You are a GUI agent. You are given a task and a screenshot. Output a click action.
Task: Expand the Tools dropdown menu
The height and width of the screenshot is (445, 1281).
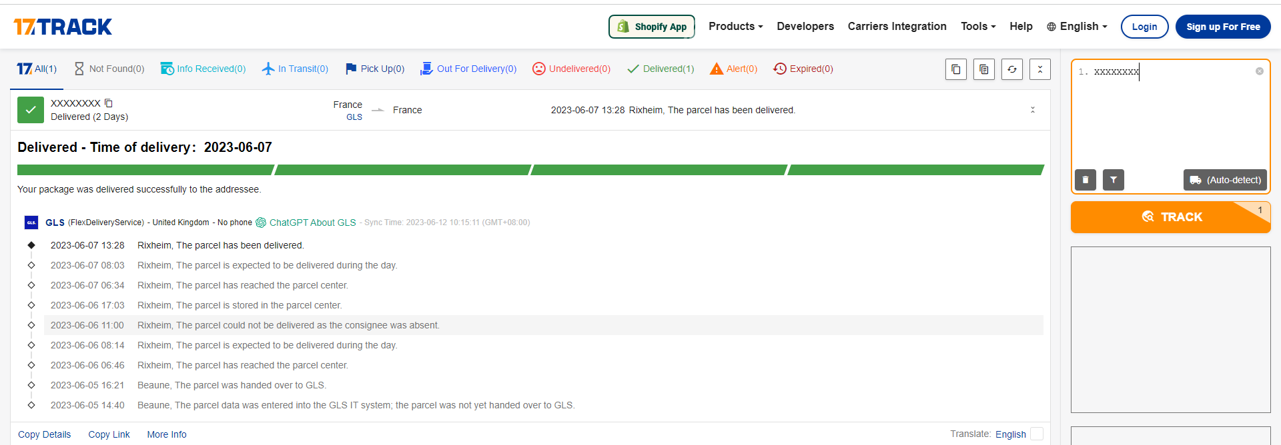(977, 27)
